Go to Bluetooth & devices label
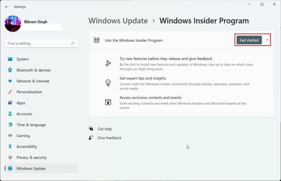The height and width of the screenshot is (181, 281). [x=33, y=70]
